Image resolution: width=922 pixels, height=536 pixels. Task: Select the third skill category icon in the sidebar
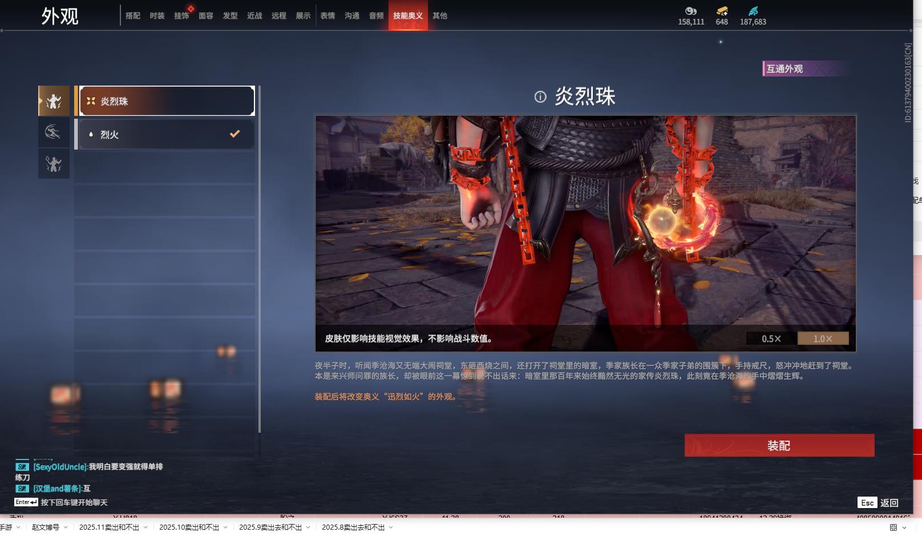[54, 164]
